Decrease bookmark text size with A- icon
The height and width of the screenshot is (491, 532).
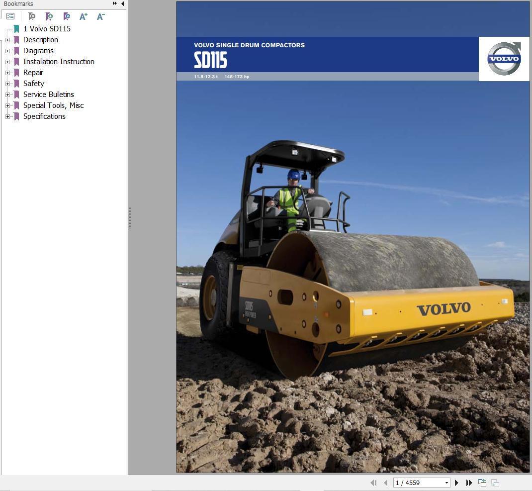click(x=100, y=16)
